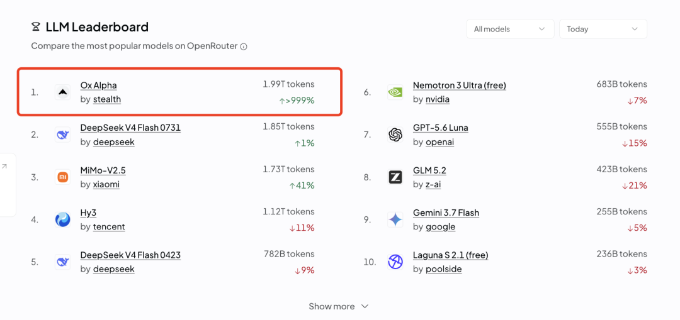Click the Xiaomi MiMo-V2.5 logo icon
The image size is (680, 320).
pyautogui.click(x=62, y=177)
